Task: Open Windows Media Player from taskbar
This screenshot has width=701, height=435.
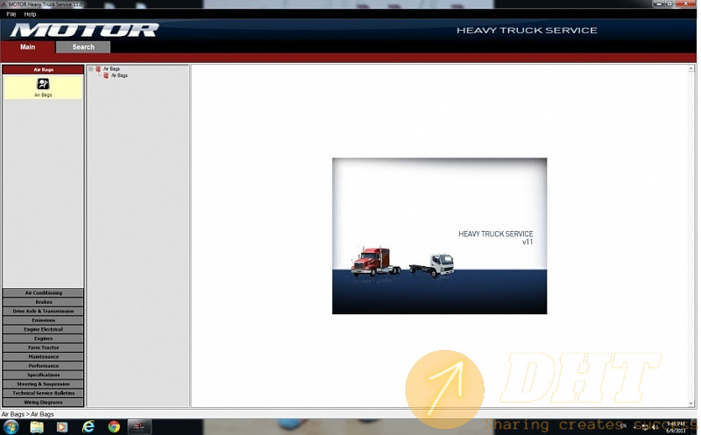Action: [62, 427]
